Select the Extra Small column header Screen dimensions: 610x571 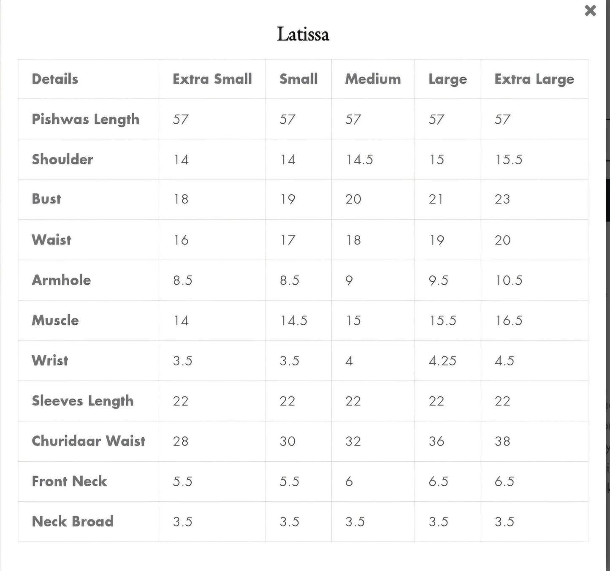coord(212,79)
